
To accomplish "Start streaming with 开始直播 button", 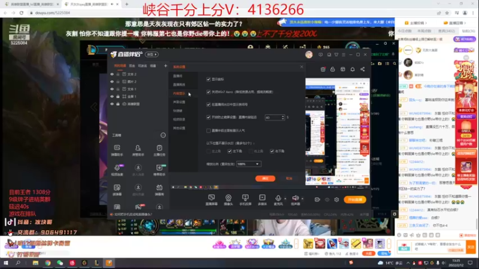I will (354, 200).
